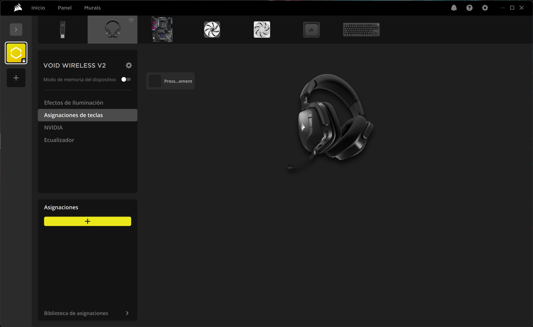Open Efectos de Iluminación section
This screenshot has width=533, height=327.
88,103
